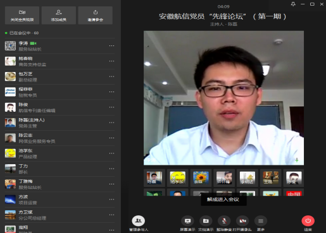
Task: Click the 04:09 meeting timer
Action: [223, 6]
